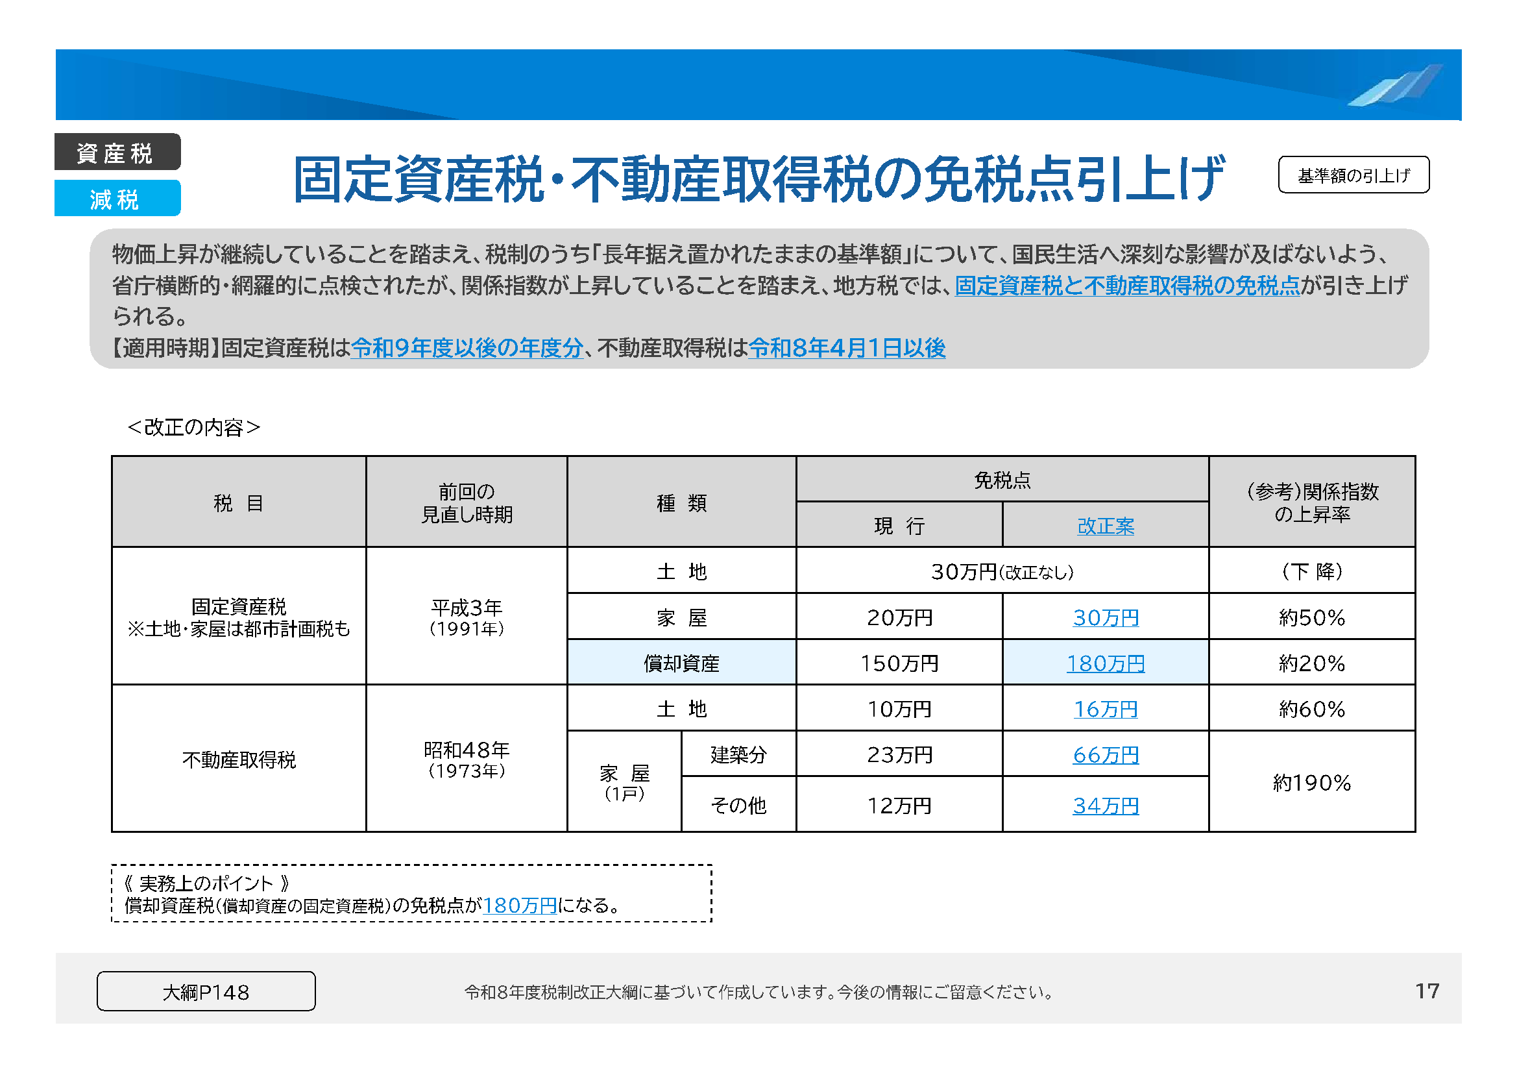This screenshot has width=1517, height=1073.
Task: Click the 66万円 revised value for 建築分
Action: tap(1105, 754)
